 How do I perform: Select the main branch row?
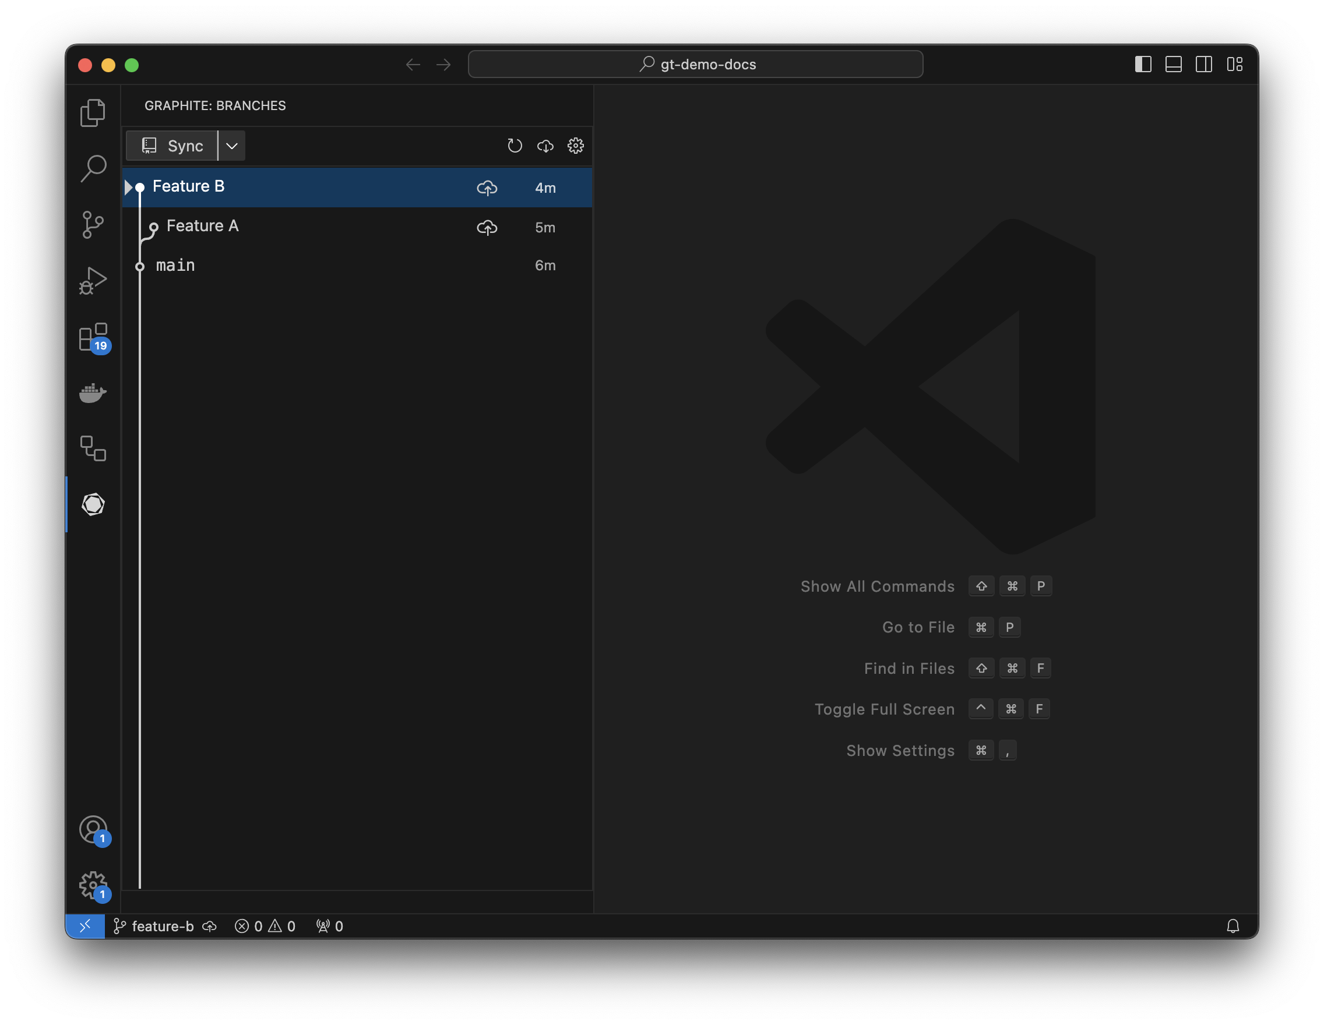[x=176, y=266]
